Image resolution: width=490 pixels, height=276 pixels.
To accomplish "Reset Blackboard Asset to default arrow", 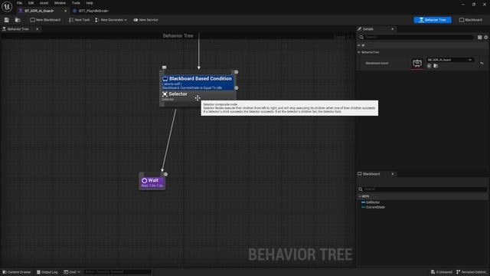I will pyautogui.click(x=482, y=63).
